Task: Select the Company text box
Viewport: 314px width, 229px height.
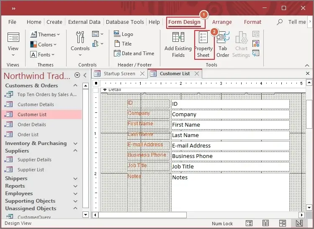Action: click(x=230, y=114)
